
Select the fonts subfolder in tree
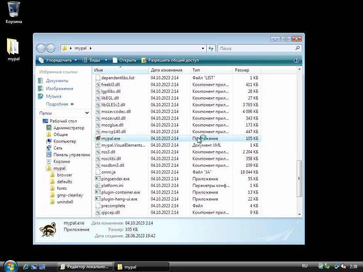(58, 188)
